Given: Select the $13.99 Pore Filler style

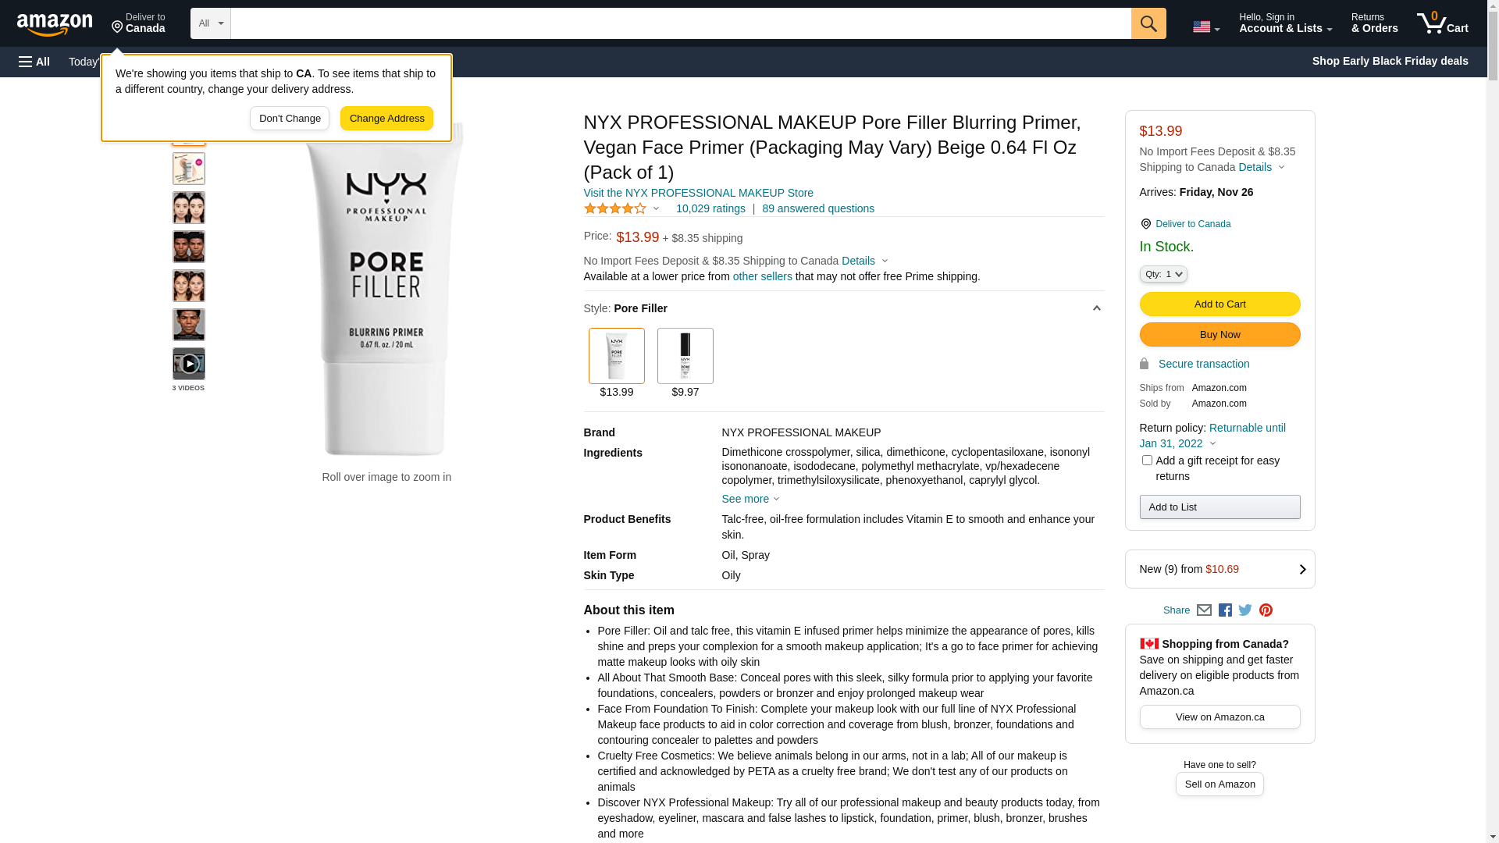Looking at the screenshot, I should [x=616, y=357].
